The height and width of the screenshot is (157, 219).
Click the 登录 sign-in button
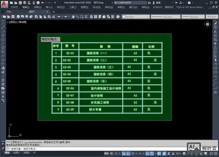(158, 3)
